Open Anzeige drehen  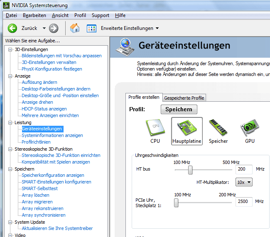click(x=37, y=102)
